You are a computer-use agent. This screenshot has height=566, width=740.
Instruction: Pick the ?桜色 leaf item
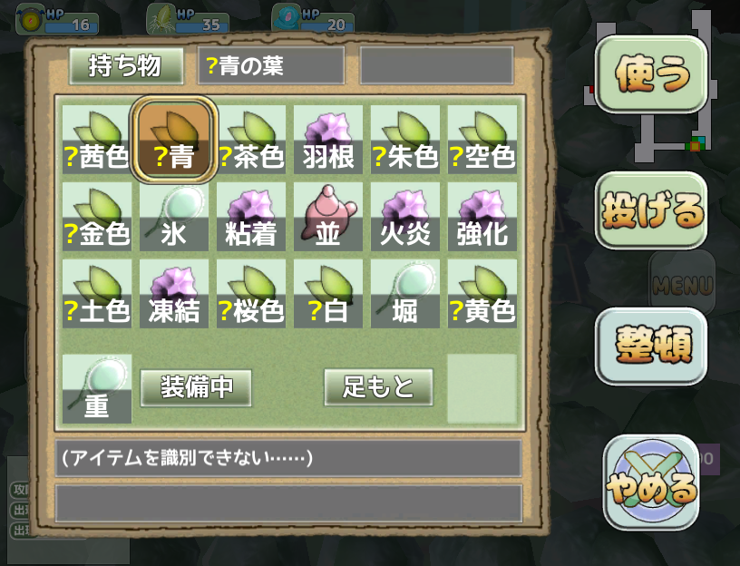(251, 293)
